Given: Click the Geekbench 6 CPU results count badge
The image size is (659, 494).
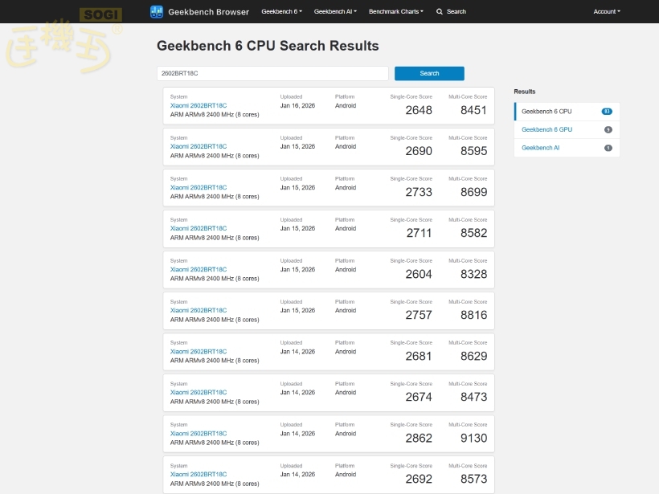Looking at the screenshot, I should 607,112.
